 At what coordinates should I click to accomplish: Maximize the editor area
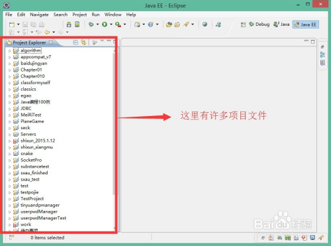(x=312, y=42)
